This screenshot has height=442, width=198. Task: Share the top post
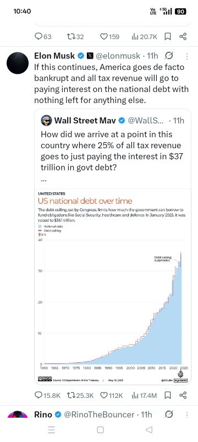pos(183,36)
